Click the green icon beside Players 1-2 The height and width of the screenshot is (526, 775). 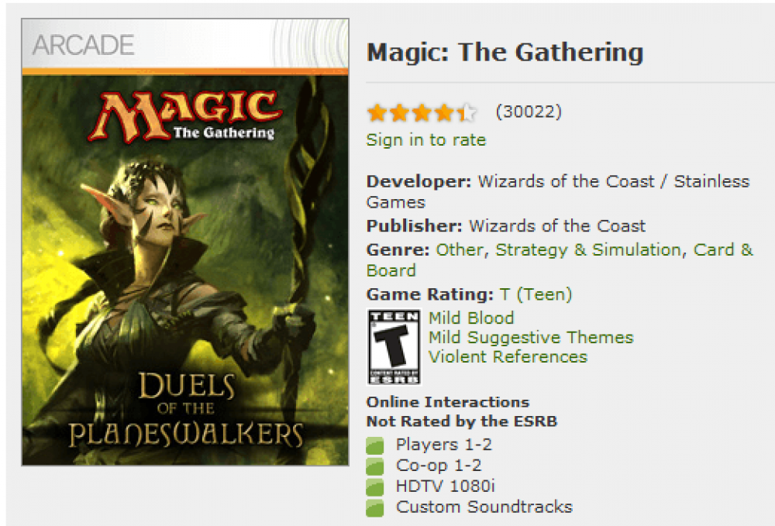tap(374, 445)
